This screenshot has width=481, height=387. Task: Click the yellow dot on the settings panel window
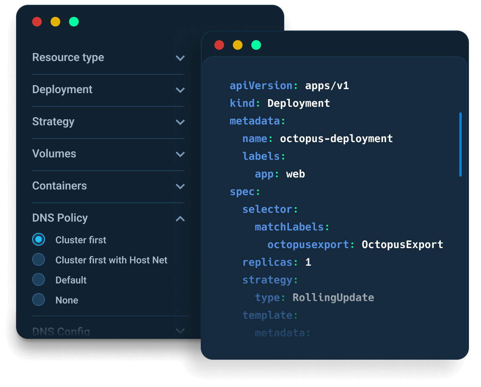(x=55, y=22)
